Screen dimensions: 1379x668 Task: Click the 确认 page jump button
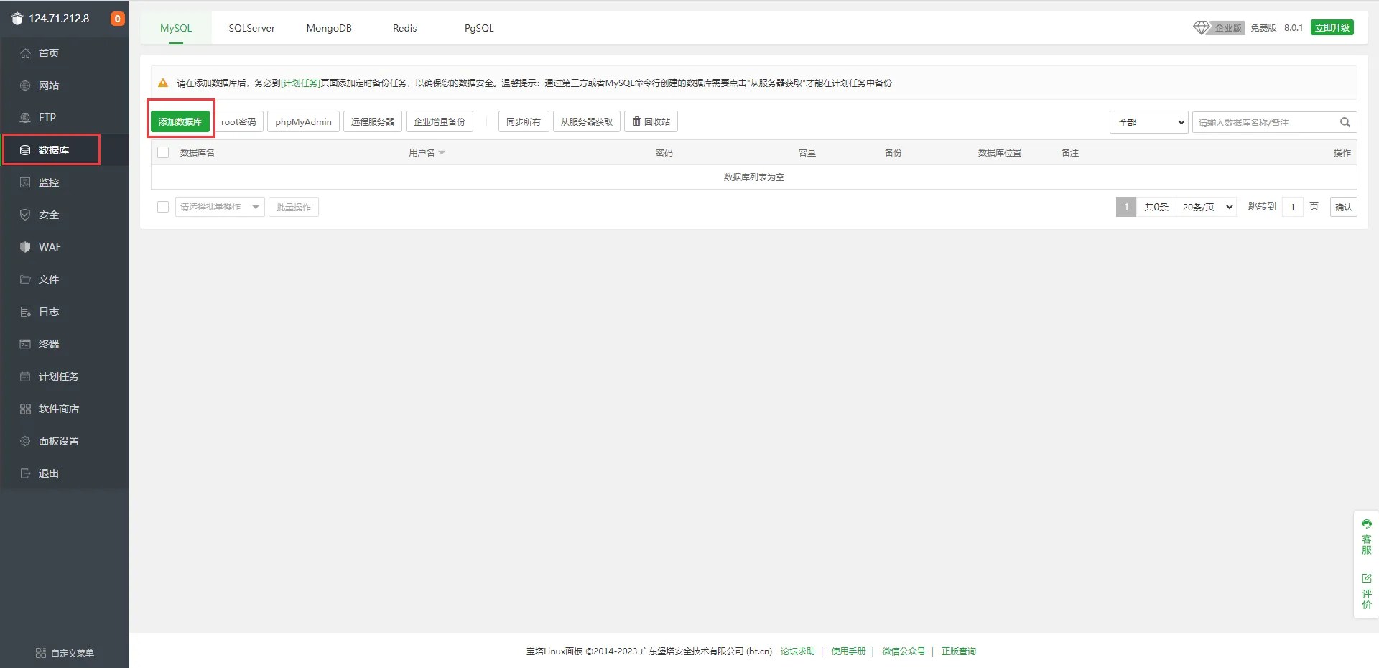click(1344, 207)
